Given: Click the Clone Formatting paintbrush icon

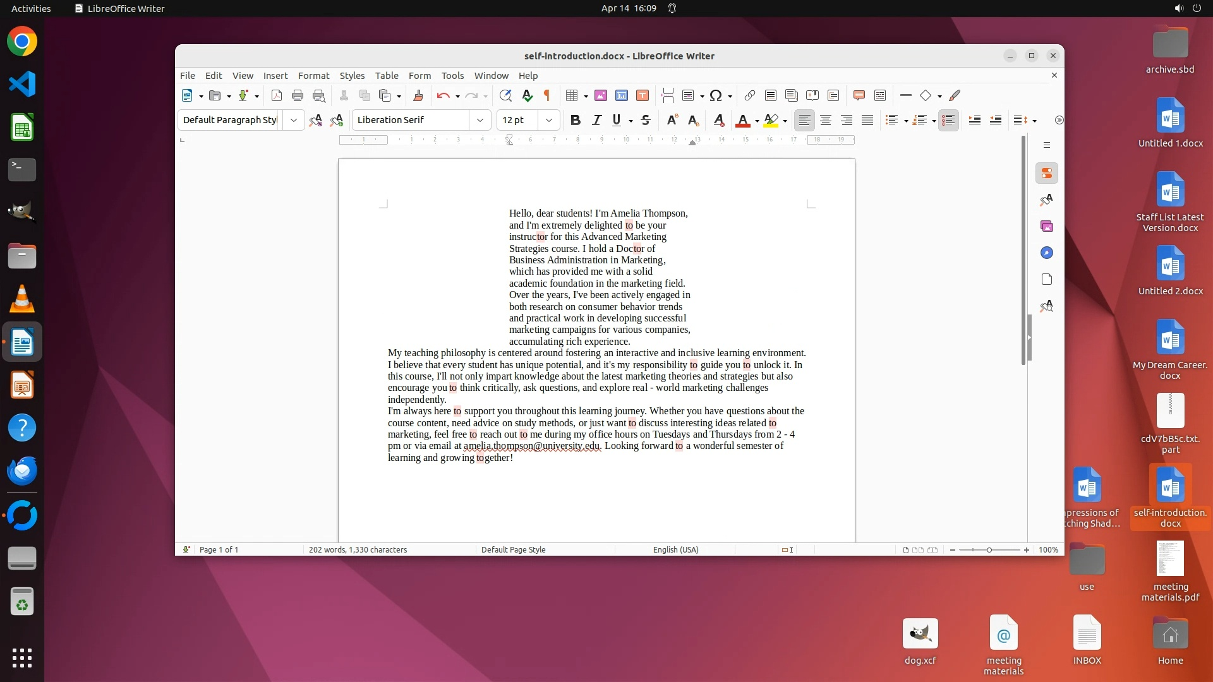Looking at the screenshot, I should (x=418, y=95).
